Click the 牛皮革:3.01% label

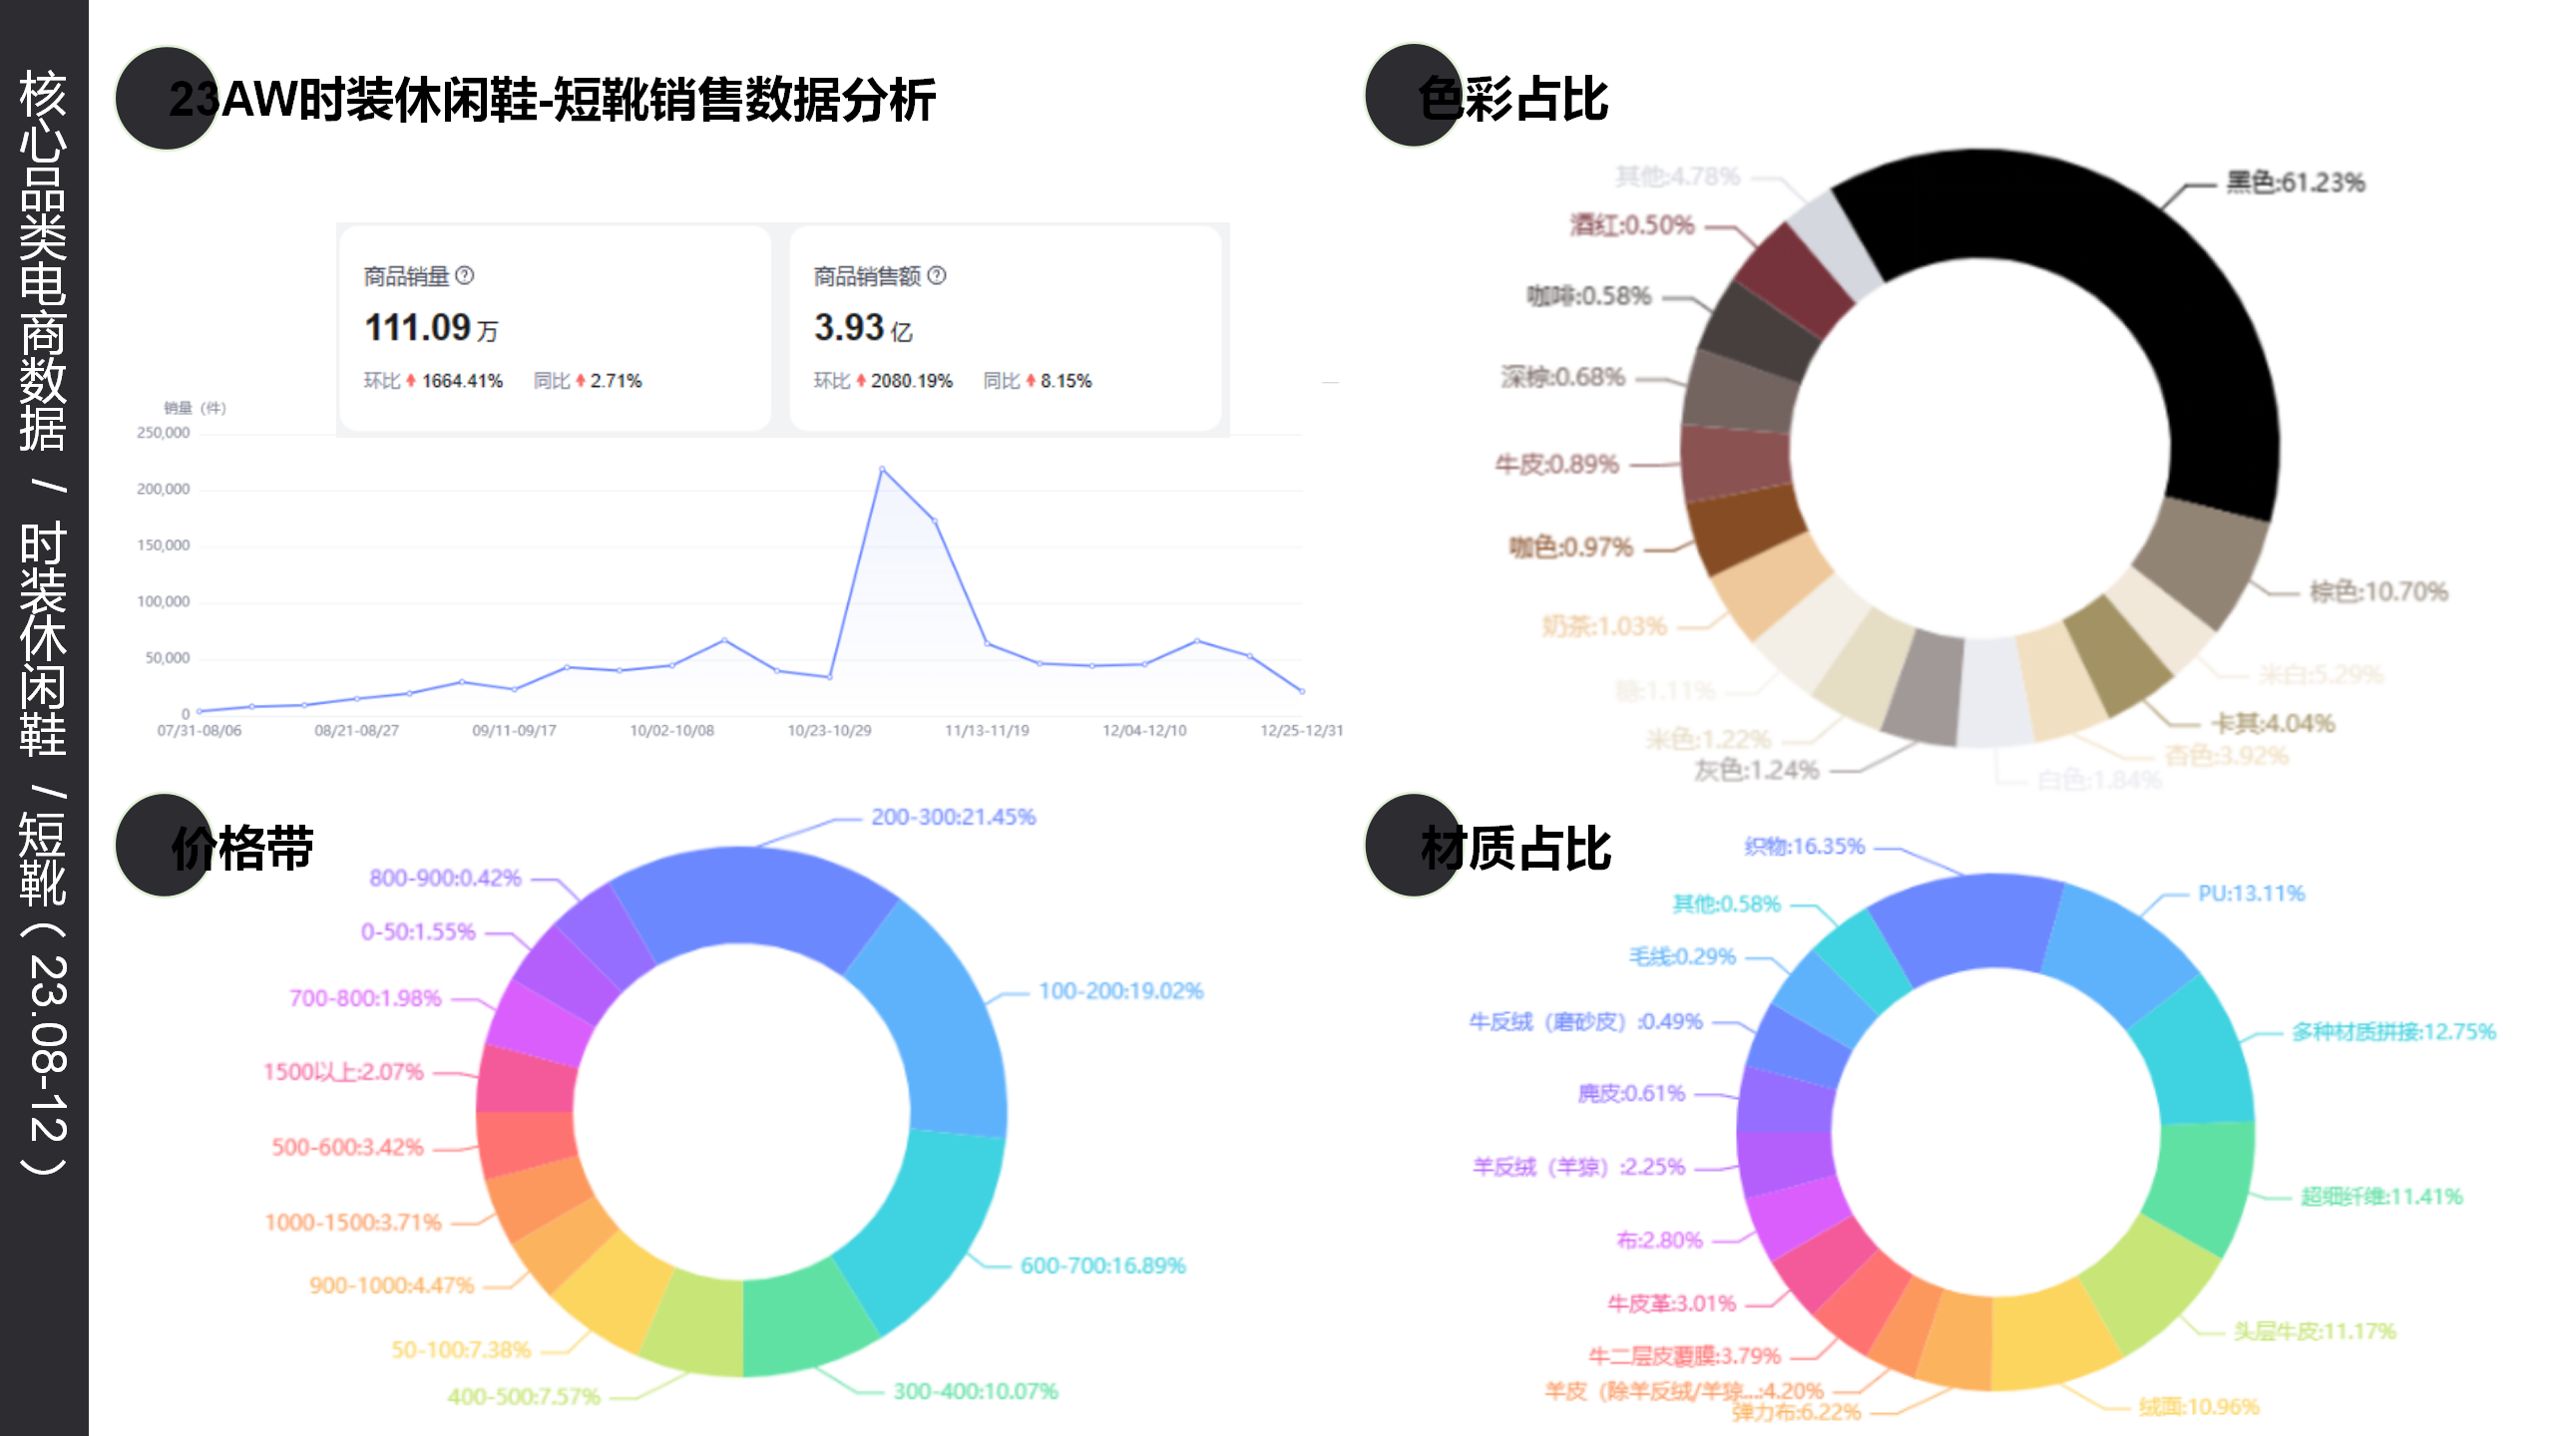click(x=1672, y=1303)
